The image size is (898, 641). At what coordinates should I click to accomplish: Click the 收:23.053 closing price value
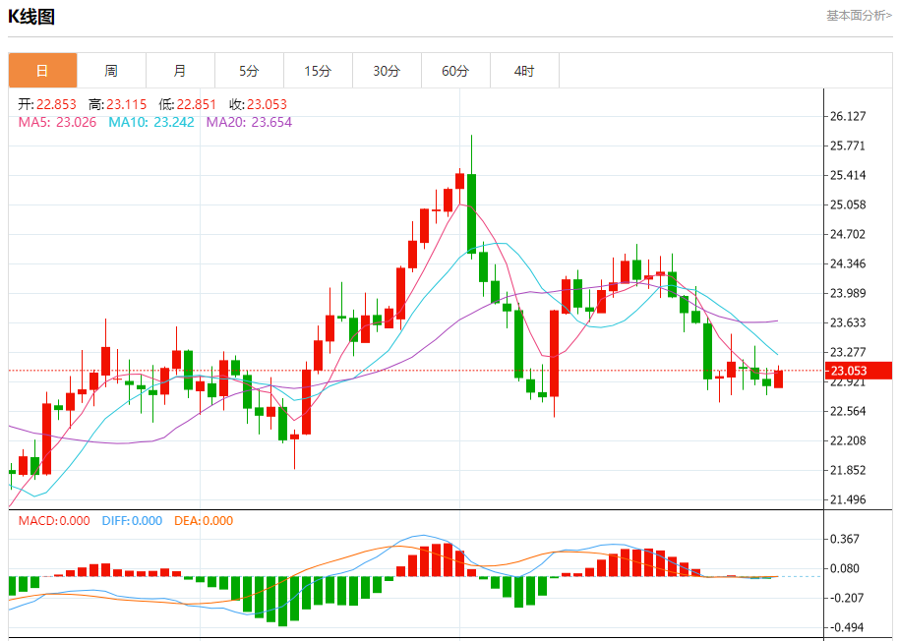[x=258, y=104]
